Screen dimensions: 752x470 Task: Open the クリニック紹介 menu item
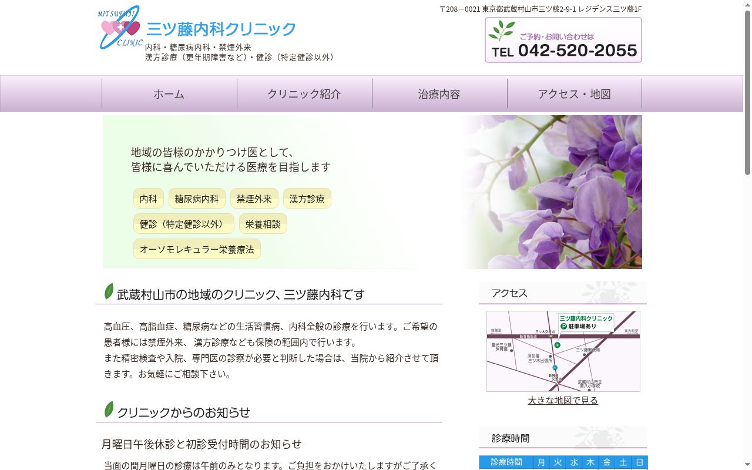(x=304, y=94)
